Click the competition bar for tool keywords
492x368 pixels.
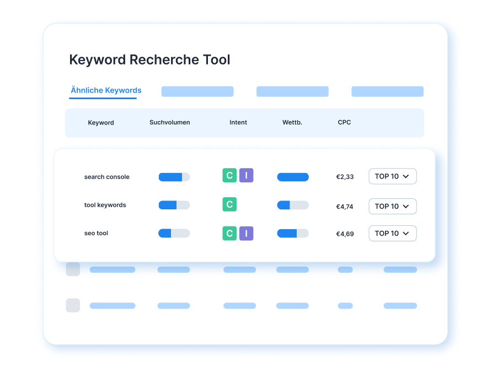coord(293,205)
